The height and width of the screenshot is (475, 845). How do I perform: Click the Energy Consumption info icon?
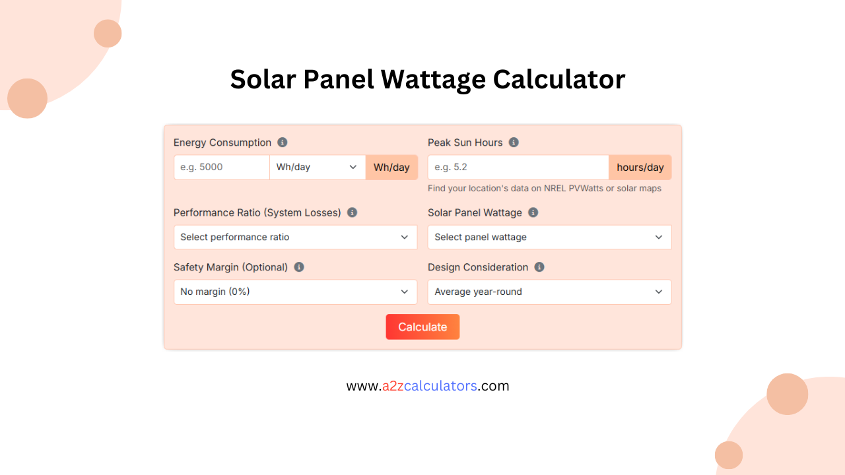(283, 142)
